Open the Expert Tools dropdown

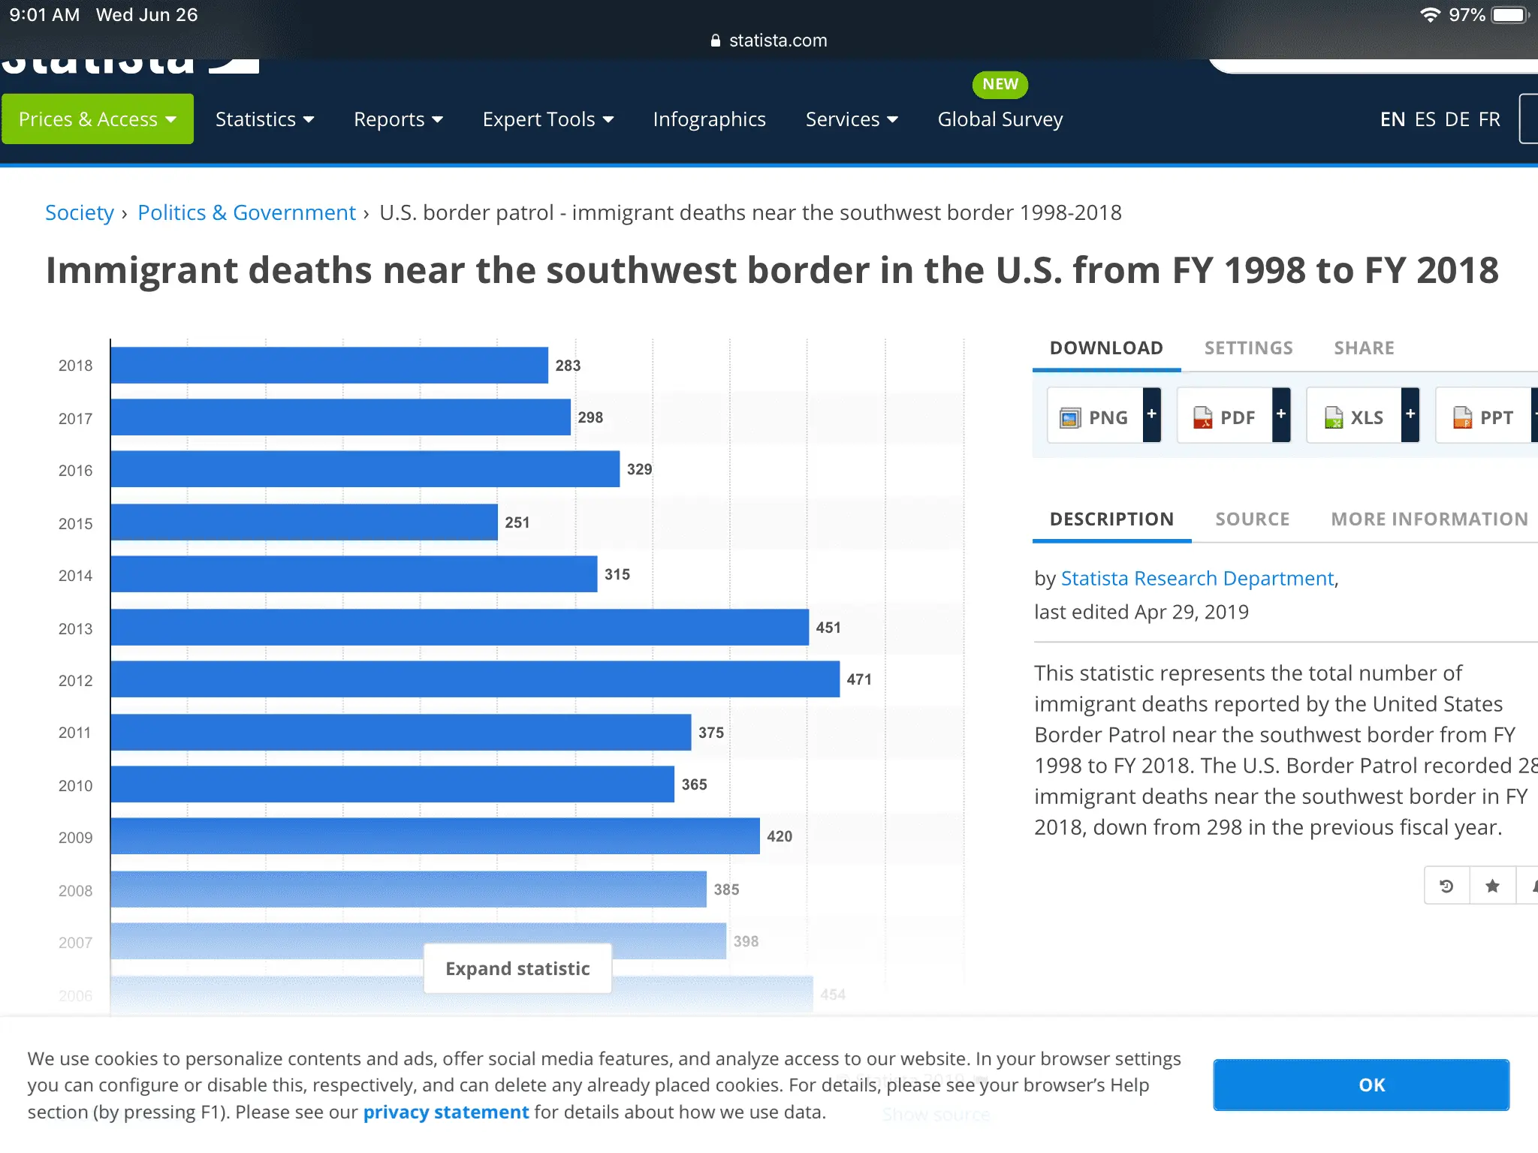pyautogui.click(x=548, y=119)
